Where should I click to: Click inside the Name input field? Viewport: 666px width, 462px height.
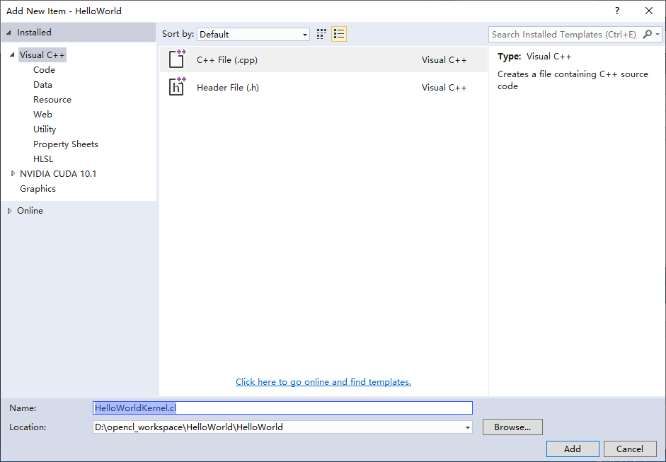pos(283,408)
